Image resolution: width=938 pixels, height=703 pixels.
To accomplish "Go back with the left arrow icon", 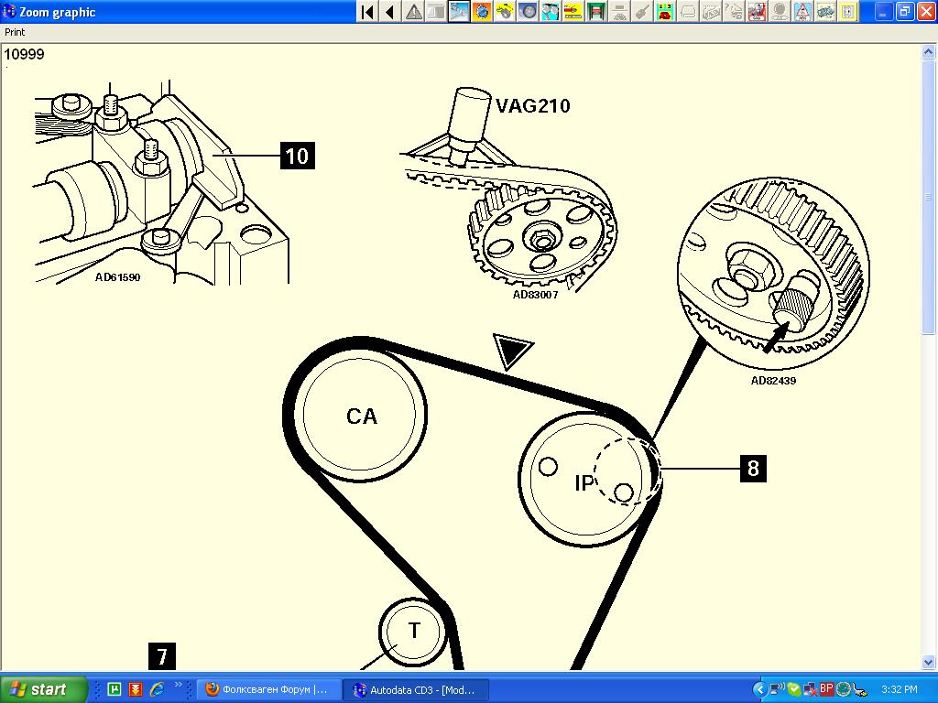I will (x=389, y=12).
